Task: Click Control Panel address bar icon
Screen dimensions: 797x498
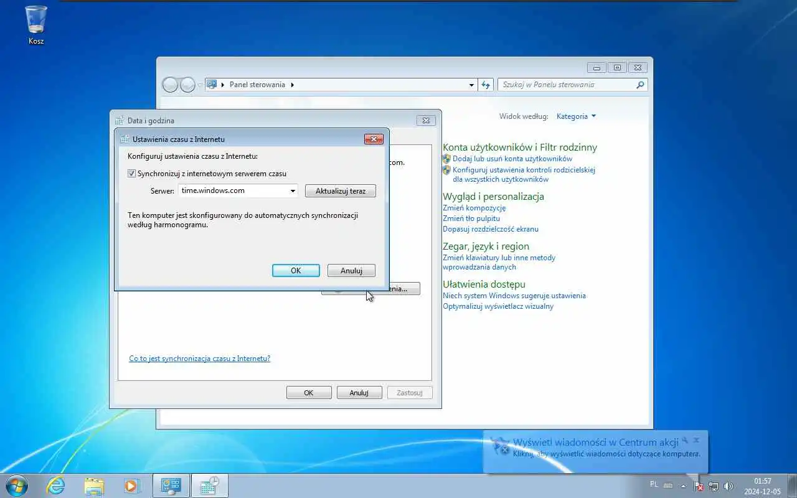Action: point(212,85)
